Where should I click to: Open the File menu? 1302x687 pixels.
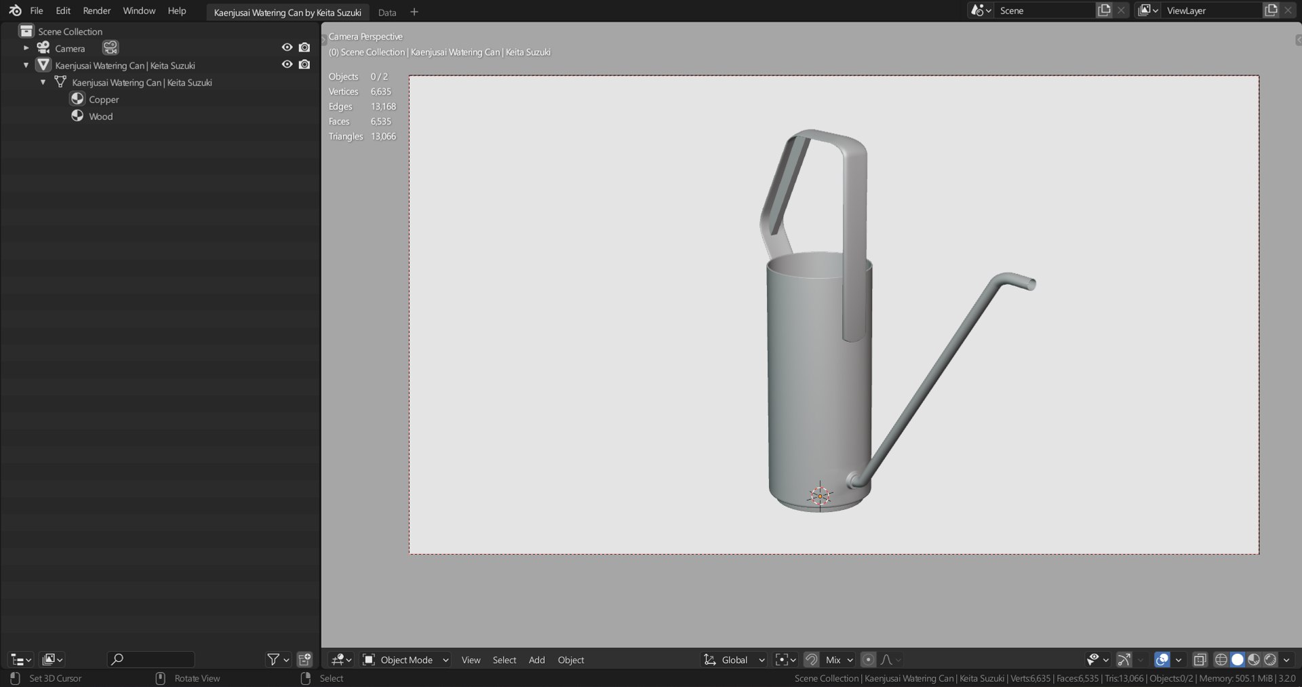point(37,11)
